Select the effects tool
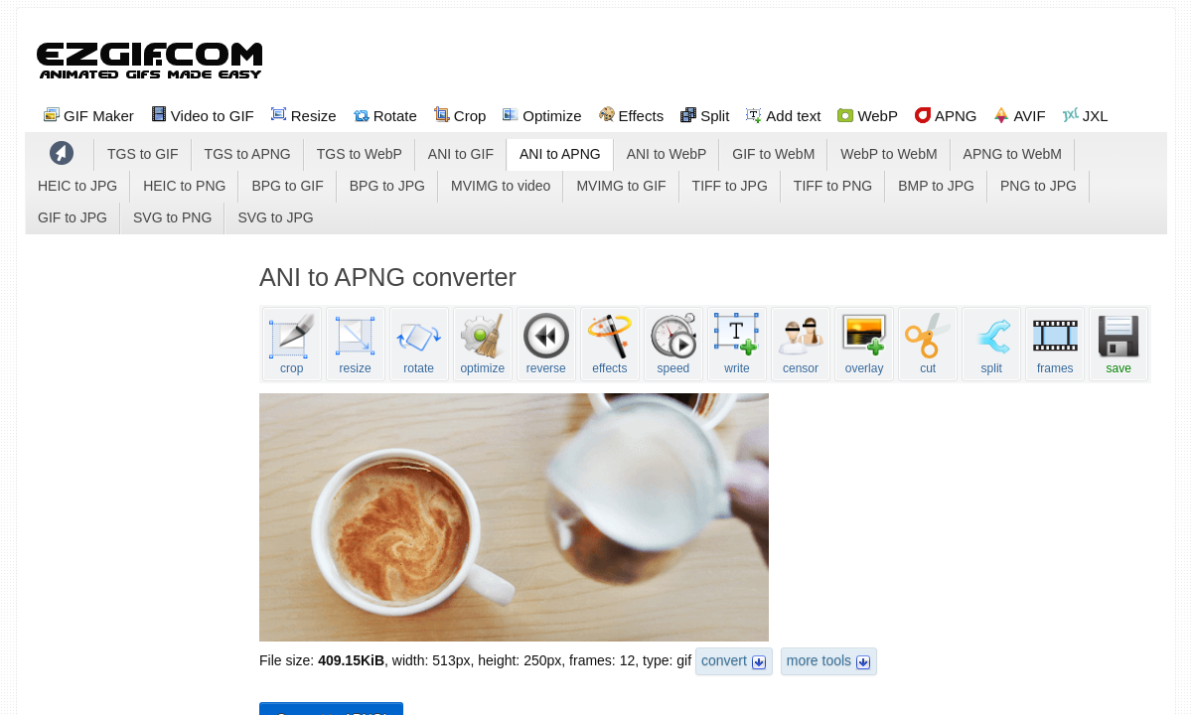 tap(609, 344)
